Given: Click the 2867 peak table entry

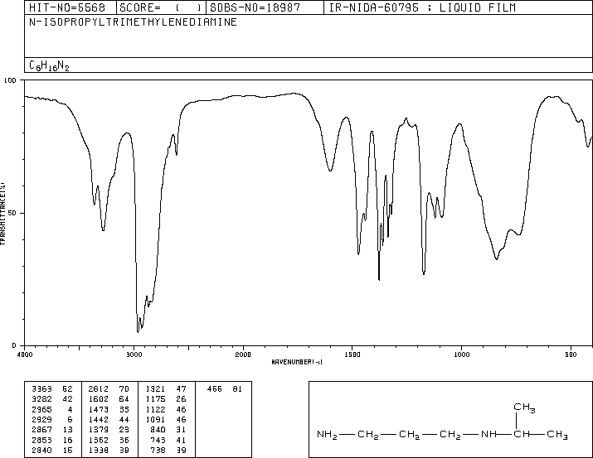Looking at the screenshot, I should click(x=51, y=430).
